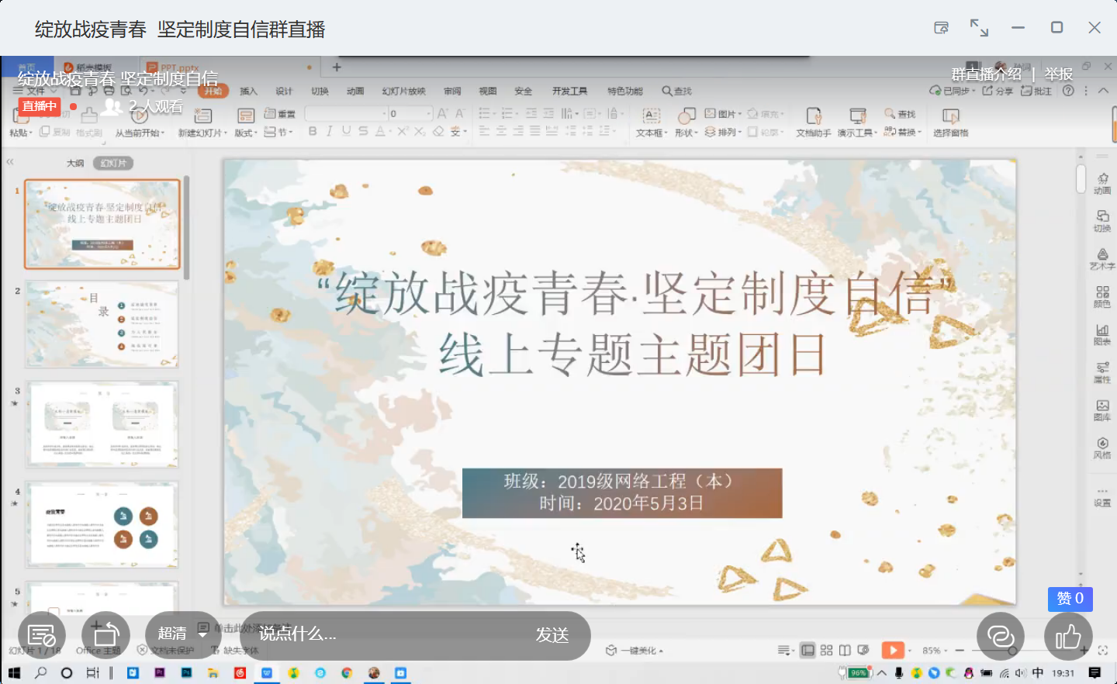Screen dimensions: 1117x684
Task: Click the 说点什么 comment input field
Action: pos(380,634)
